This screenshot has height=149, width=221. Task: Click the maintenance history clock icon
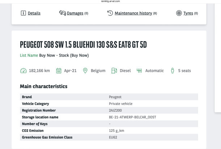click(x=110, y=13)
